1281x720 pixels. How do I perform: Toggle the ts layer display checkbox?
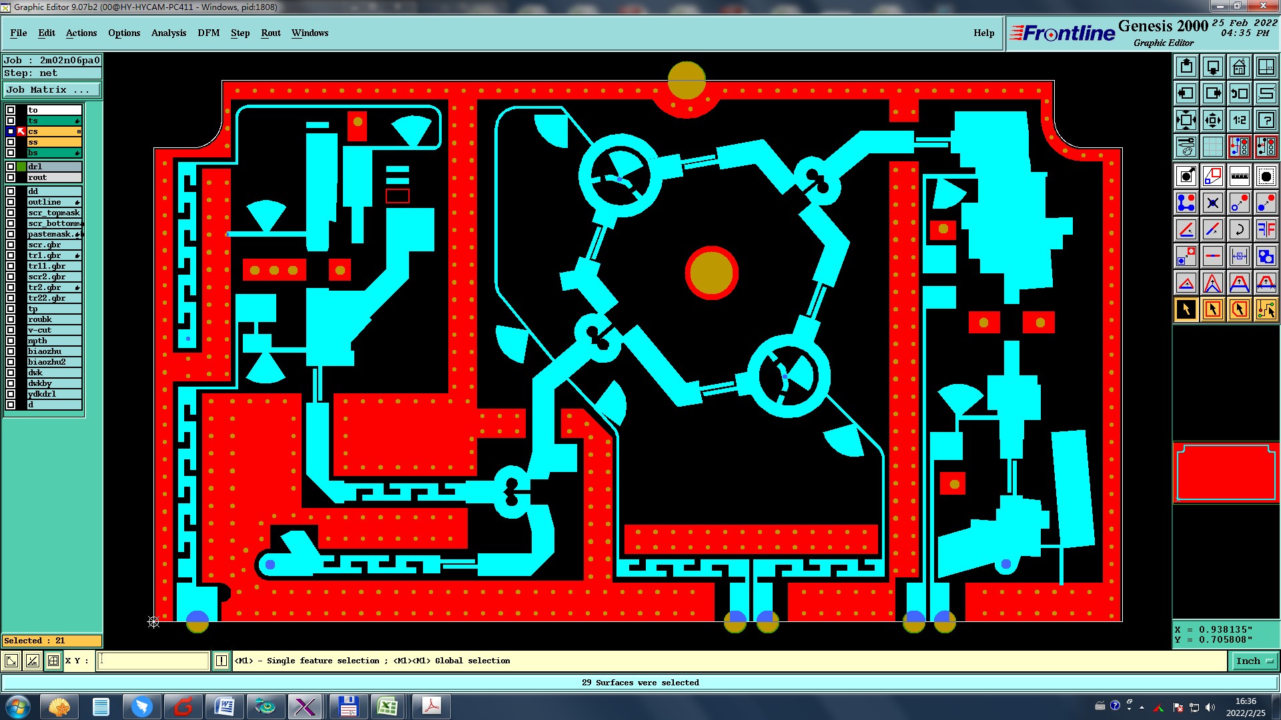tap(11, 121)
